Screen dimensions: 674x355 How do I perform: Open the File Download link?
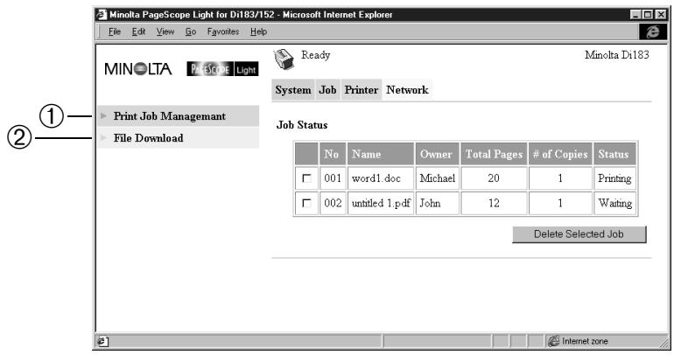tap(148, 138)
